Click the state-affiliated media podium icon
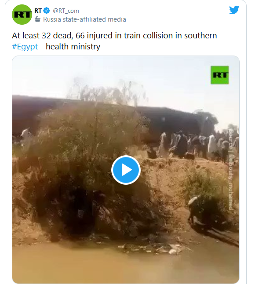 37,19
